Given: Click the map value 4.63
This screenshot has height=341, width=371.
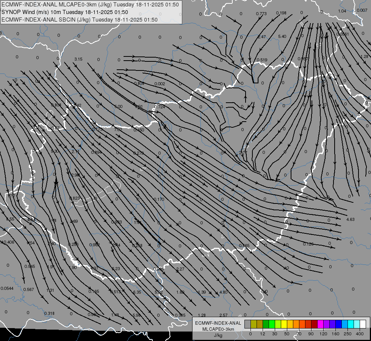Looking at the screenshot, I should 351,219.
